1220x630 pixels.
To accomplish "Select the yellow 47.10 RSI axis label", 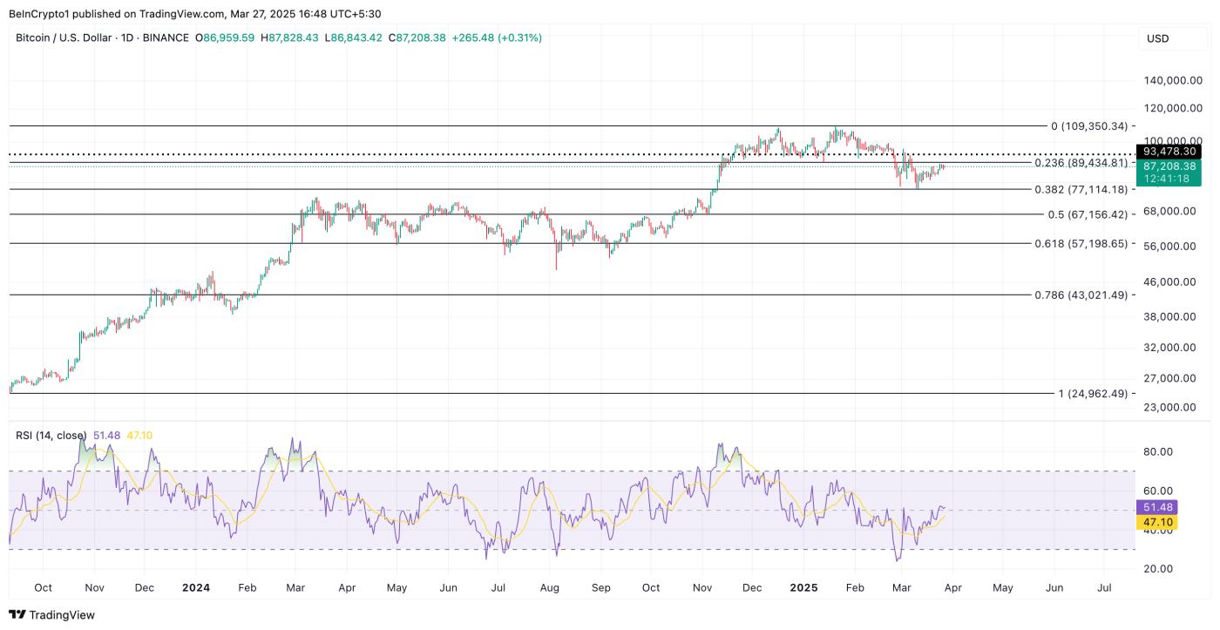I will [x=1157, y=522].
